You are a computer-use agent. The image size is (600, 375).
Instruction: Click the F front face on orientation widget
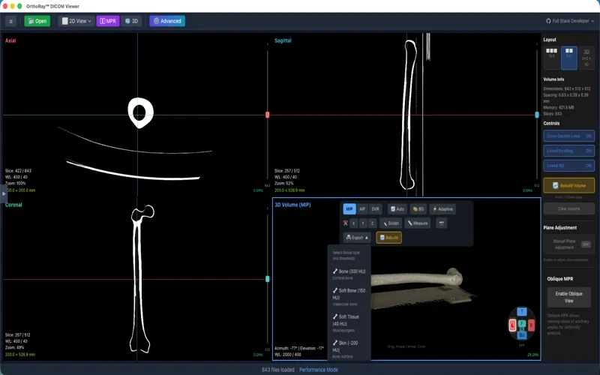(x=522, y=323)
